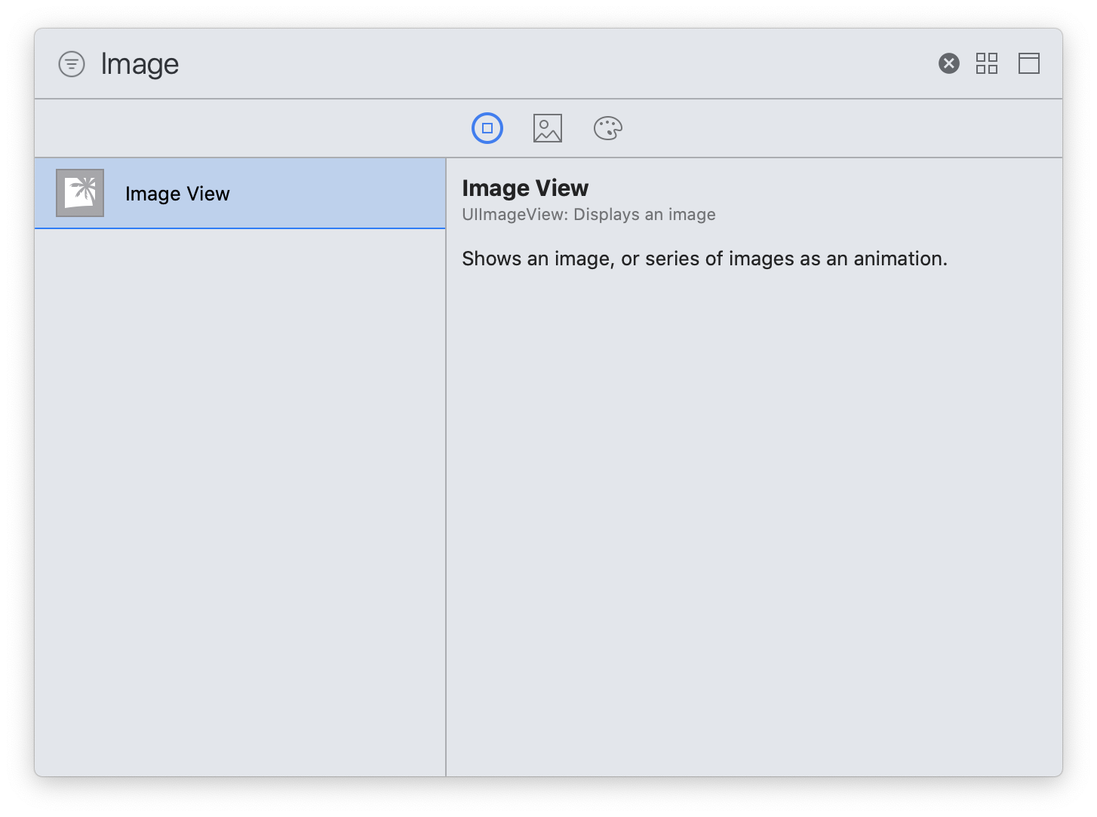Viewport: 1097px width, 817px height.
Task: Click the "UIImageView: Displays an image" subtitle
Action: click(x=588, y=214)
